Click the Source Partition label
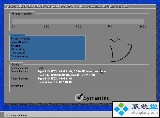The width and height of the screenshot is (160, 118). (20, 71)
